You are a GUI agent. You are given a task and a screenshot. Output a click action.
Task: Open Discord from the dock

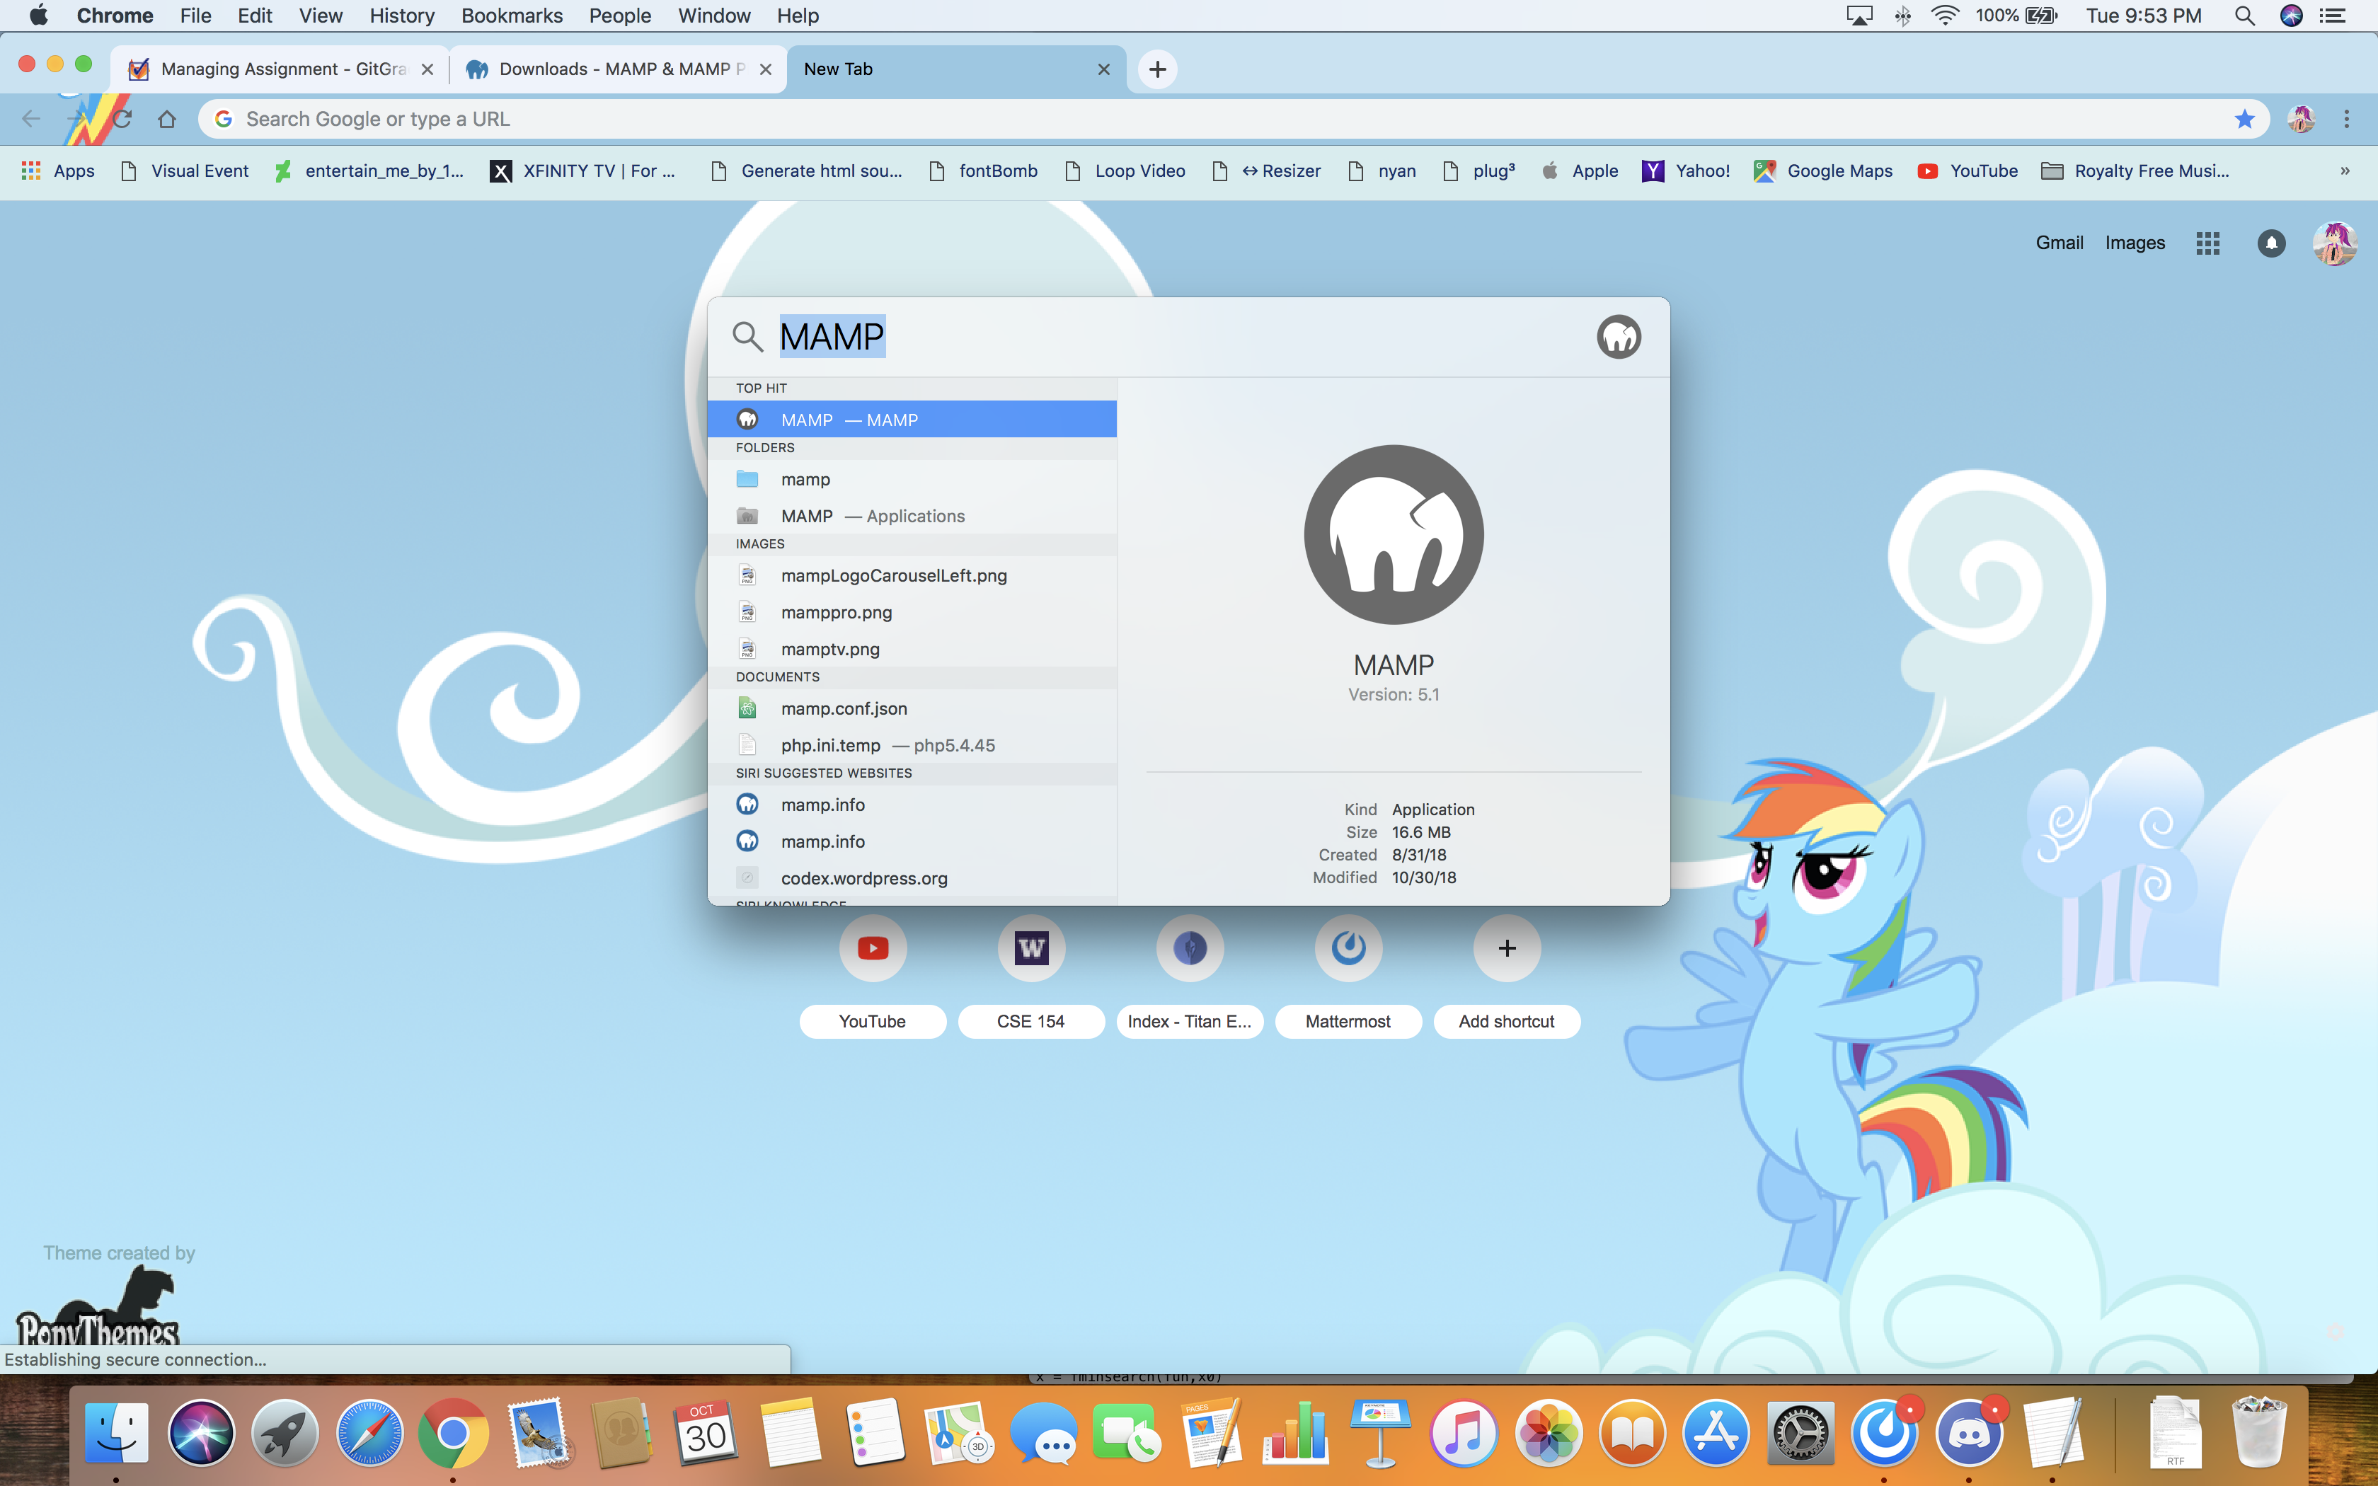click(1968, 1433)
